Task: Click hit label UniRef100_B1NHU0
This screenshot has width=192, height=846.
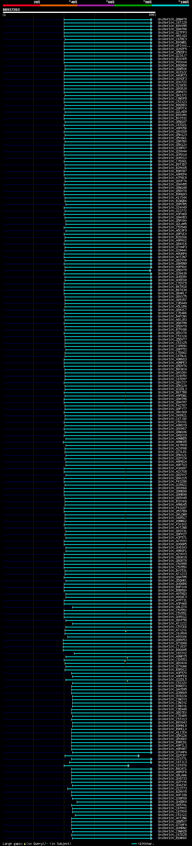Action: 172,838
